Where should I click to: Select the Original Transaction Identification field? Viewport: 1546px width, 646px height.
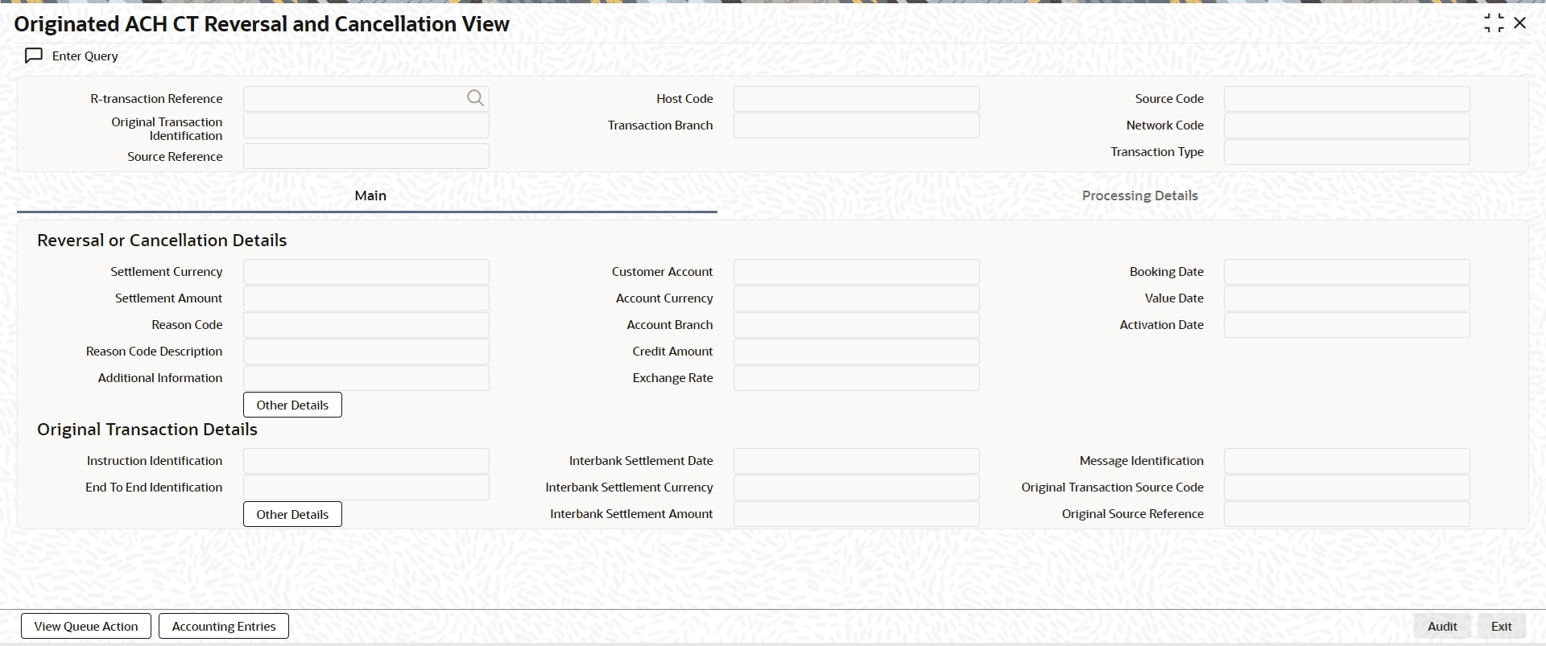pos(366,125)
